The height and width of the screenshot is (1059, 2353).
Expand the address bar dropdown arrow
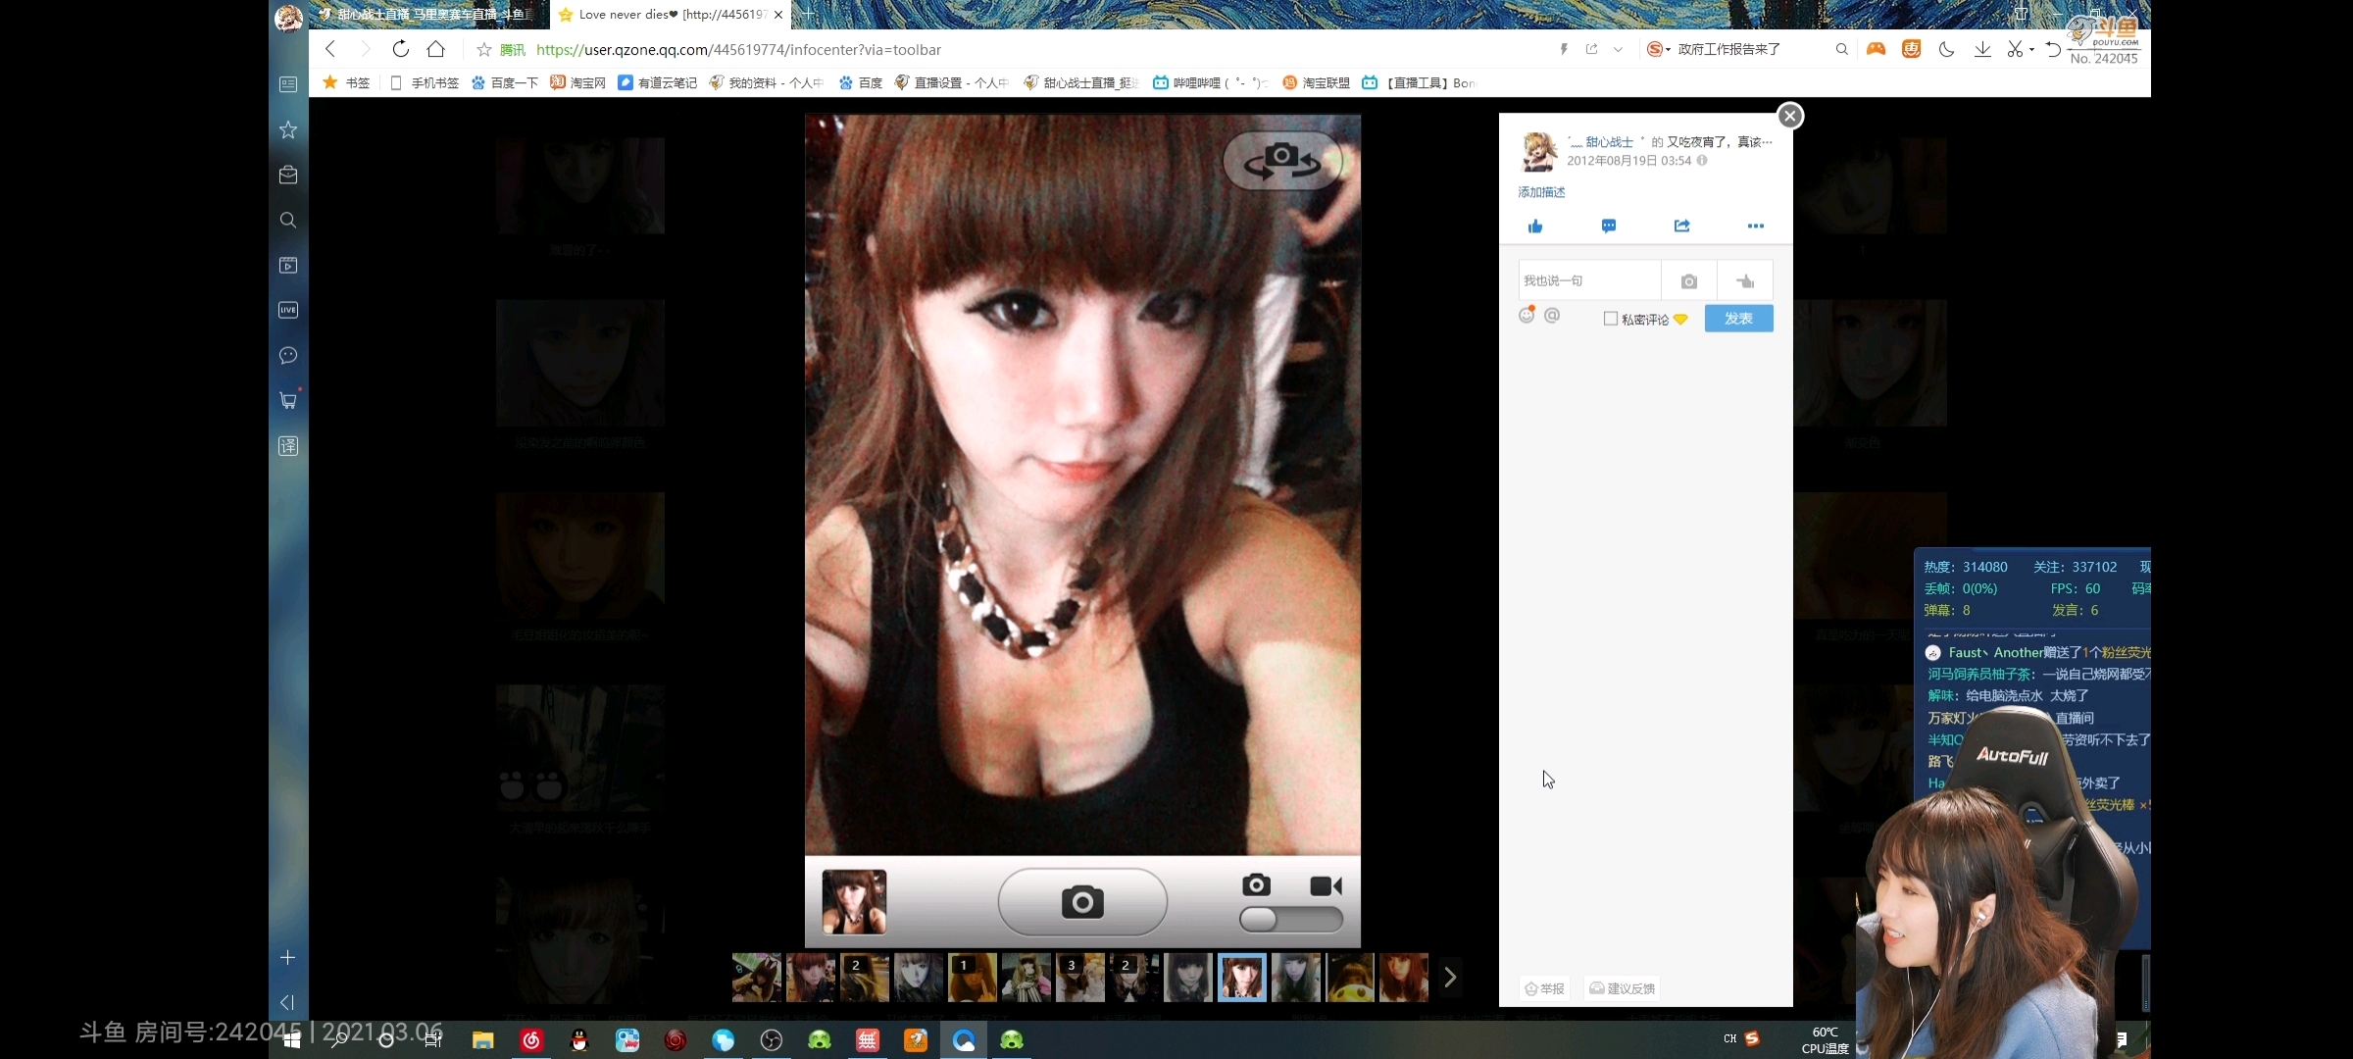click(x=1618, y=49)
